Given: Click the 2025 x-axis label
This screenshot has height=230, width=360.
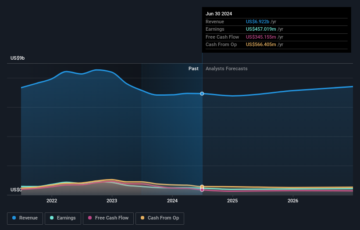Looking at the screenshot, I should [x=232, y=201].
